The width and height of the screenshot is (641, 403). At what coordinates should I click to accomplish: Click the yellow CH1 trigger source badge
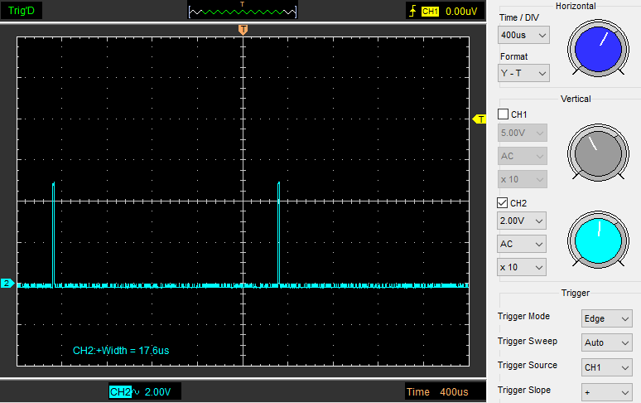coord(430,12)
